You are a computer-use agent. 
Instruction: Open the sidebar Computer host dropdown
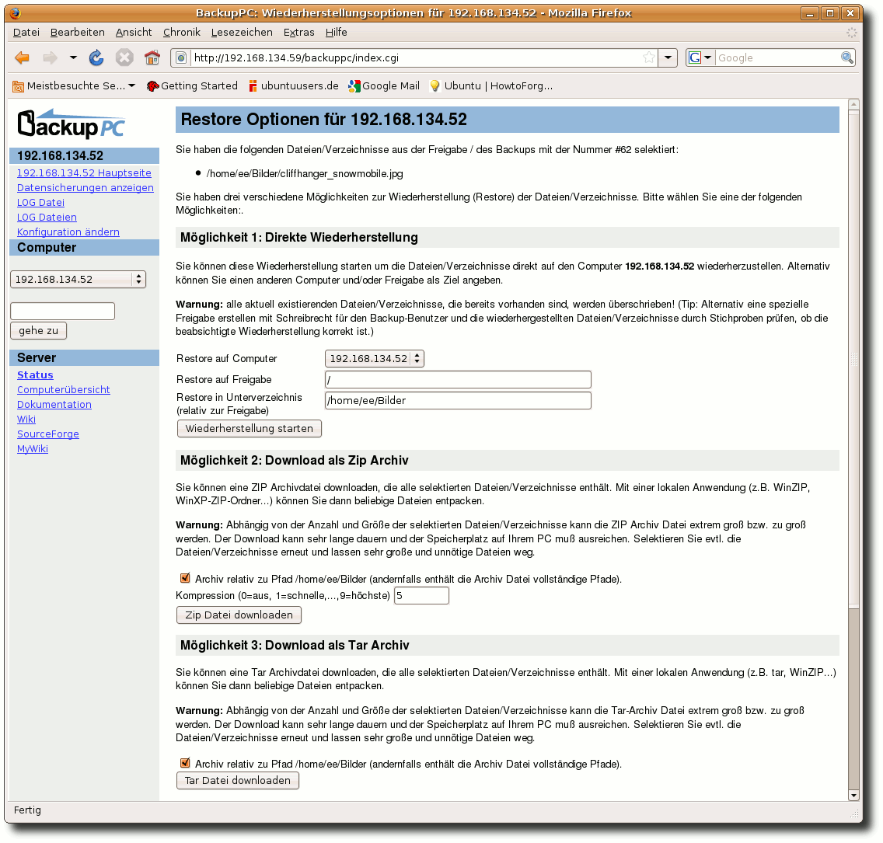[78, 279]
